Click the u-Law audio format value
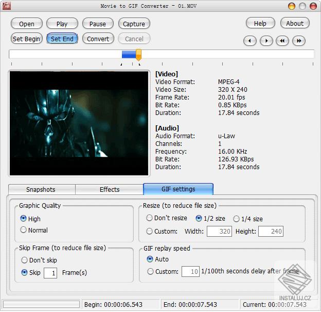This screenshot has height=312, width=321. [226, 136]
